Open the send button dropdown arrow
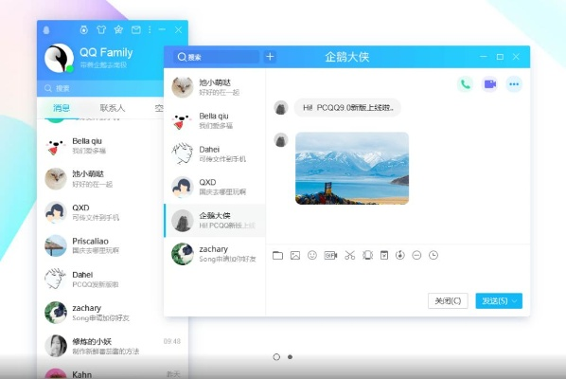 [x=515, y=301]
